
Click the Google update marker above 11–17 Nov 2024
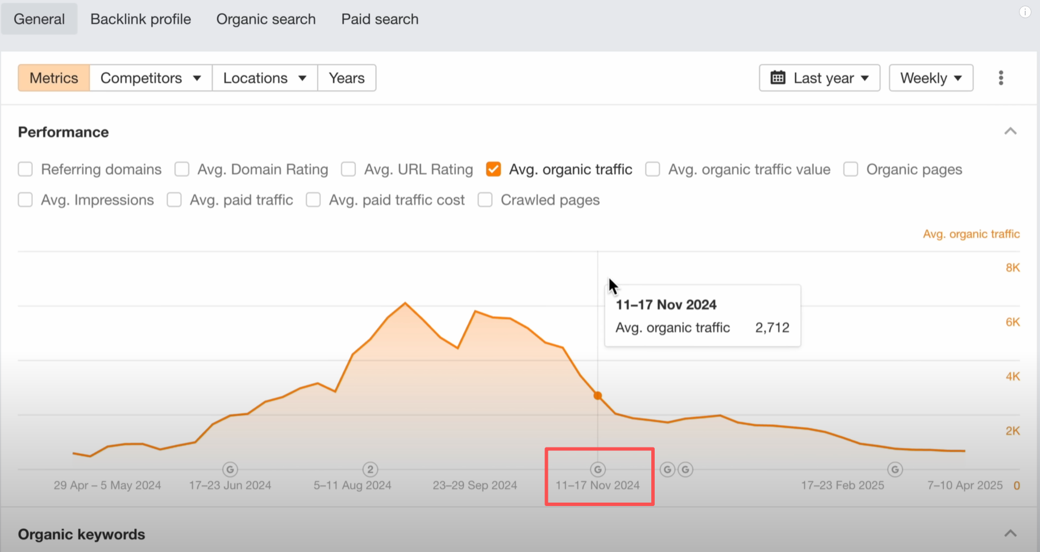[598, 470]
